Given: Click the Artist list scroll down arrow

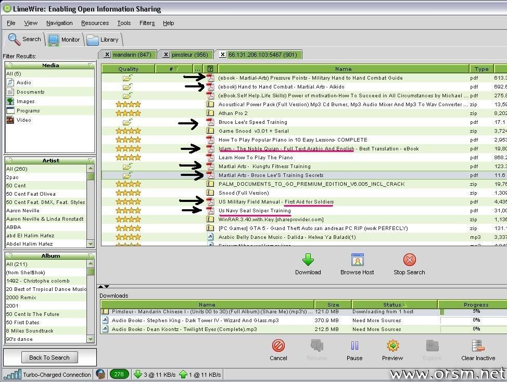Looking at the screenshot, I should (91, 244).
